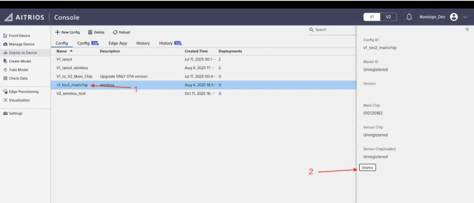Switch the console to V2
The height and width of the screenshot is (203, 474).
pyautogui.click(x=388, y=17)
